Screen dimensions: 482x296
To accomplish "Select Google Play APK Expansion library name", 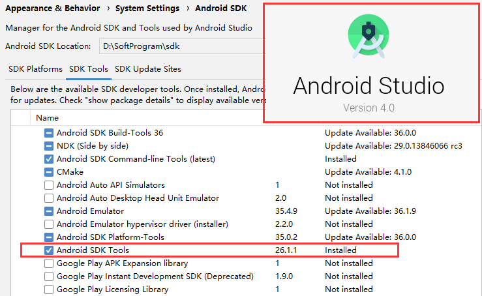I will point(123,263).
